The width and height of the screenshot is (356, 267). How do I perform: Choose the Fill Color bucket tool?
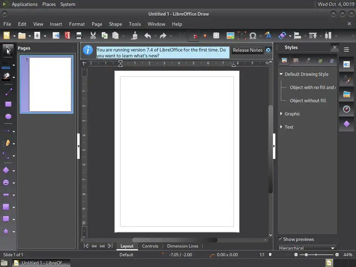6,76
